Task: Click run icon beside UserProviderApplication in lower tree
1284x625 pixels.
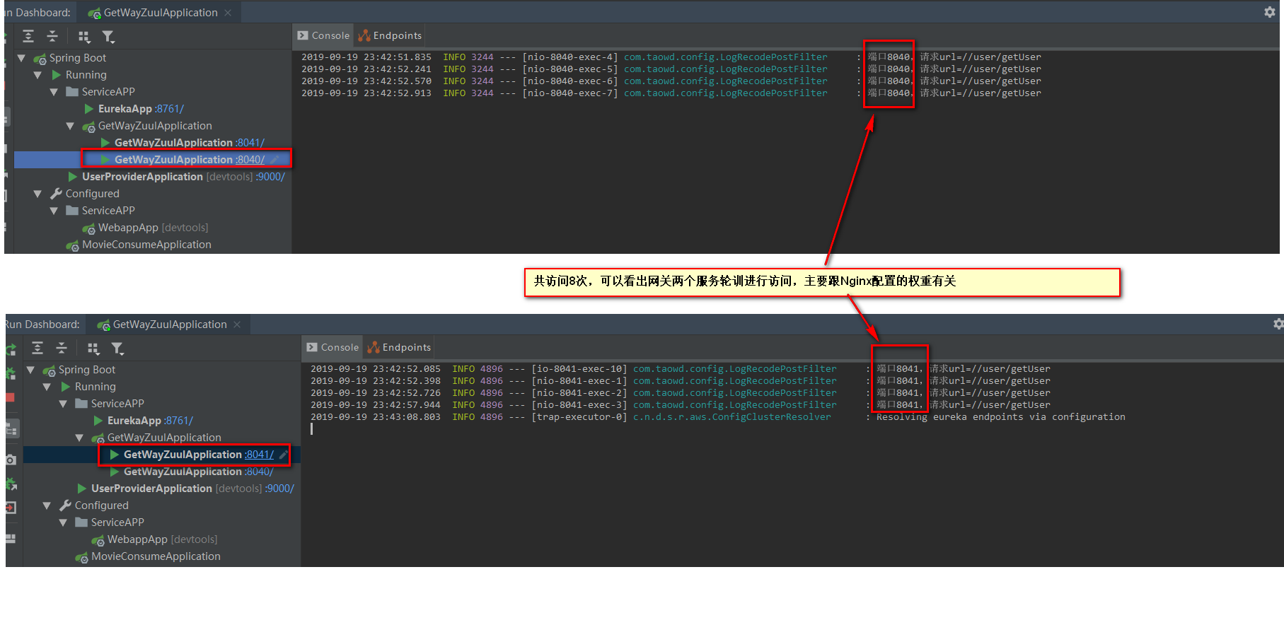Action: [x=82, y=489]
